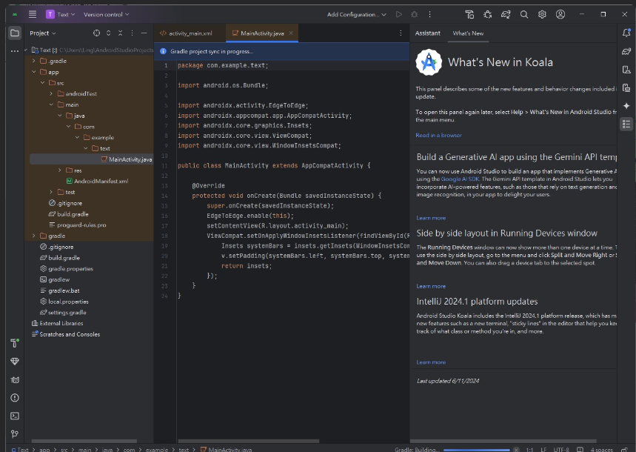Image resolution: width=636 pixels, height=452 pixels.
Task: Expand the .gradle folder chevron
Action: [x=33, y=61]
